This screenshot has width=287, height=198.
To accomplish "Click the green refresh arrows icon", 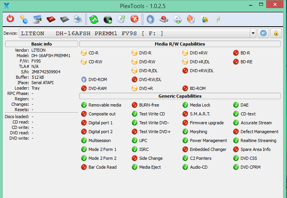I will click(x=94, y=19).
